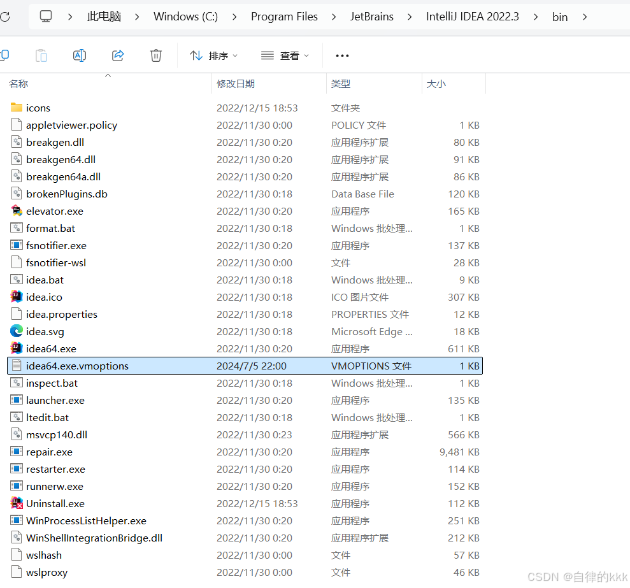Screen dimensions: 630x588
Task: Open the three-dots more options menu
Action: 342,55
